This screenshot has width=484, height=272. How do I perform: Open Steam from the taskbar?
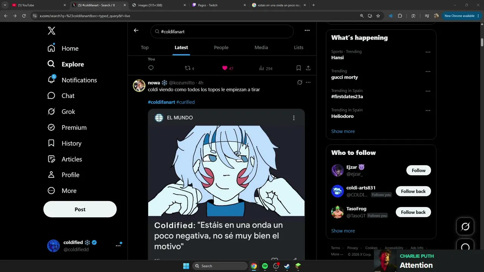point(287,266)
